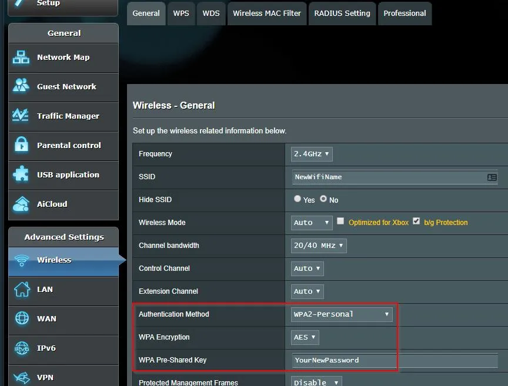Choose an Authentication Method from dropdown

342,314
